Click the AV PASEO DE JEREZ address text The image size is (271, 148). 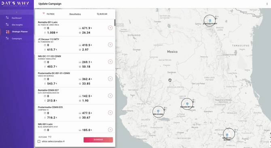[49, 25]
